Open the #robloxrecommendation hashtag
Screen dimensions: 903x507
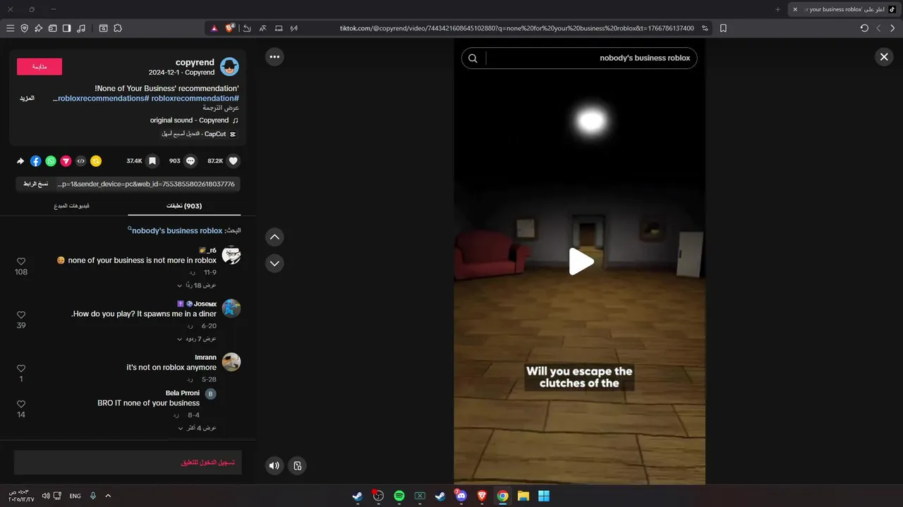tap(195, 99)
